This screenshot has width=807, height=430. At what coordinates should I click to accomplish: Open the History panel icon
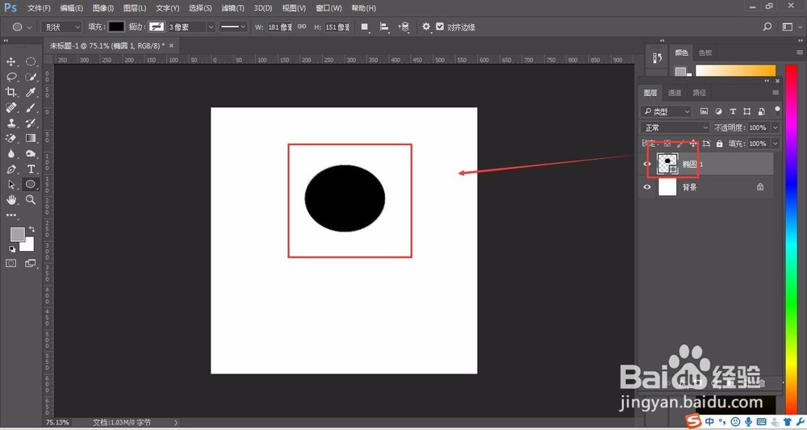pyautogui.click(x=657, y=57)
